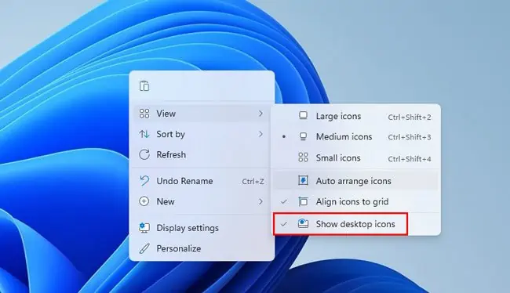Click the Large icons monitor icon

tap(303, 116)
